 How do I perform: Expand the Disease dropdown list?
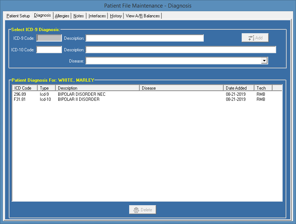tap(265, 60)
